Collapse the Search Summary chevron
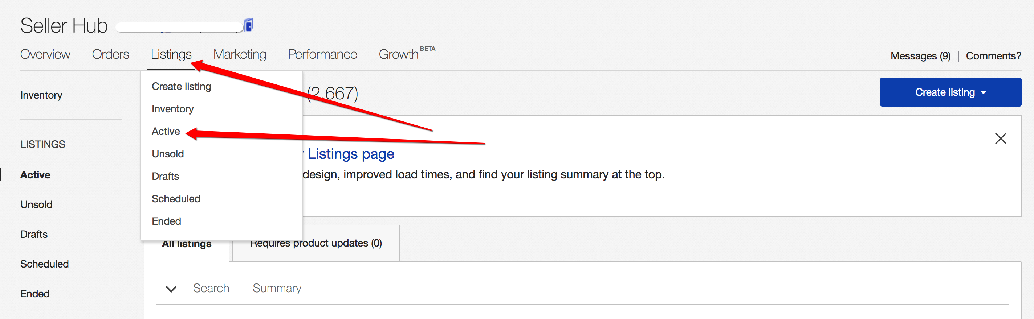 click(x=171, y=289)
